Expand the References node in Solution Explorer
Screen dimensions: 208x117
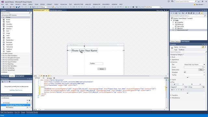[173, 24]
